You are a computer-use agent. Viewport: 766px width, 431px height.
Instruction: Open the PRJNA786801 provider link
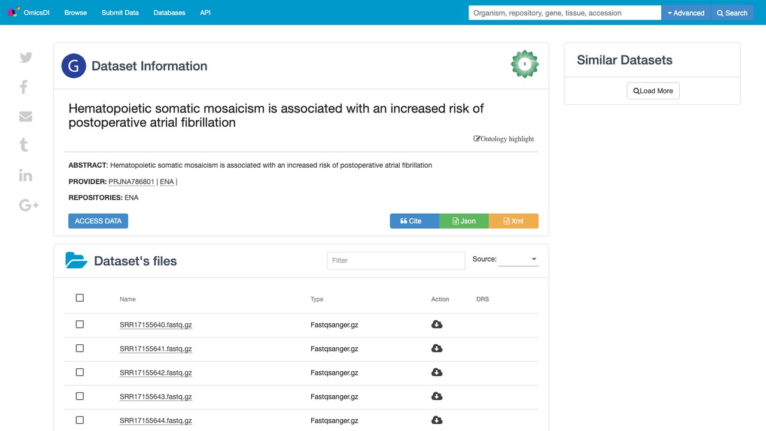pos(132,181)
